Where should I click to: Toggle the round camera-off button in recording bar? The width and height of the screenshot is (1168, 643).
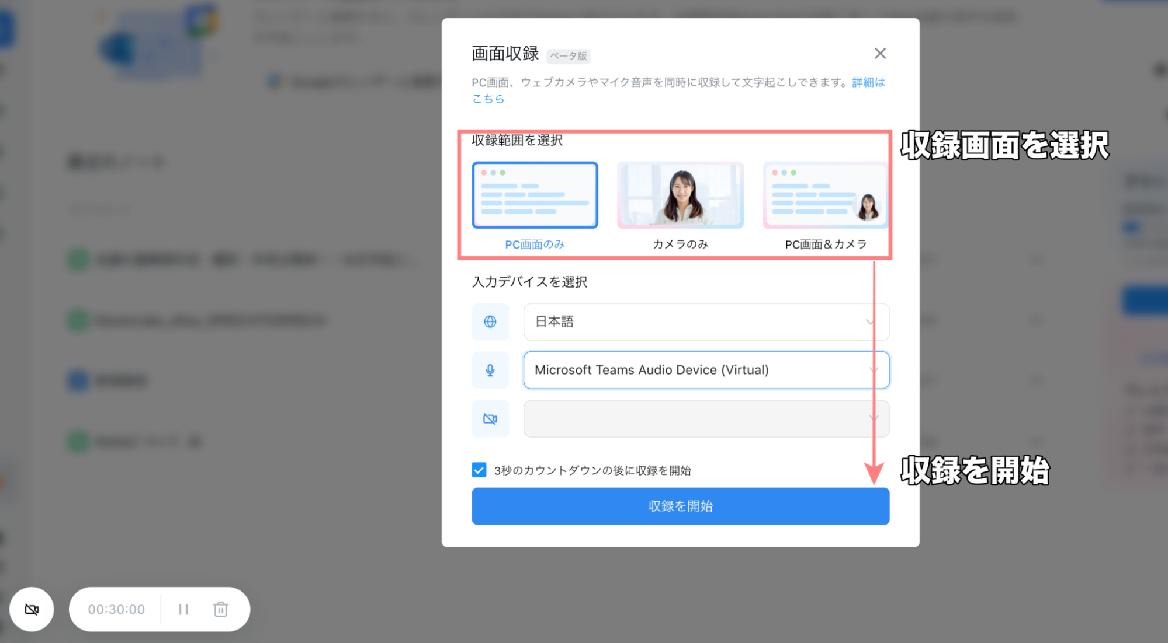pos(32,609)
